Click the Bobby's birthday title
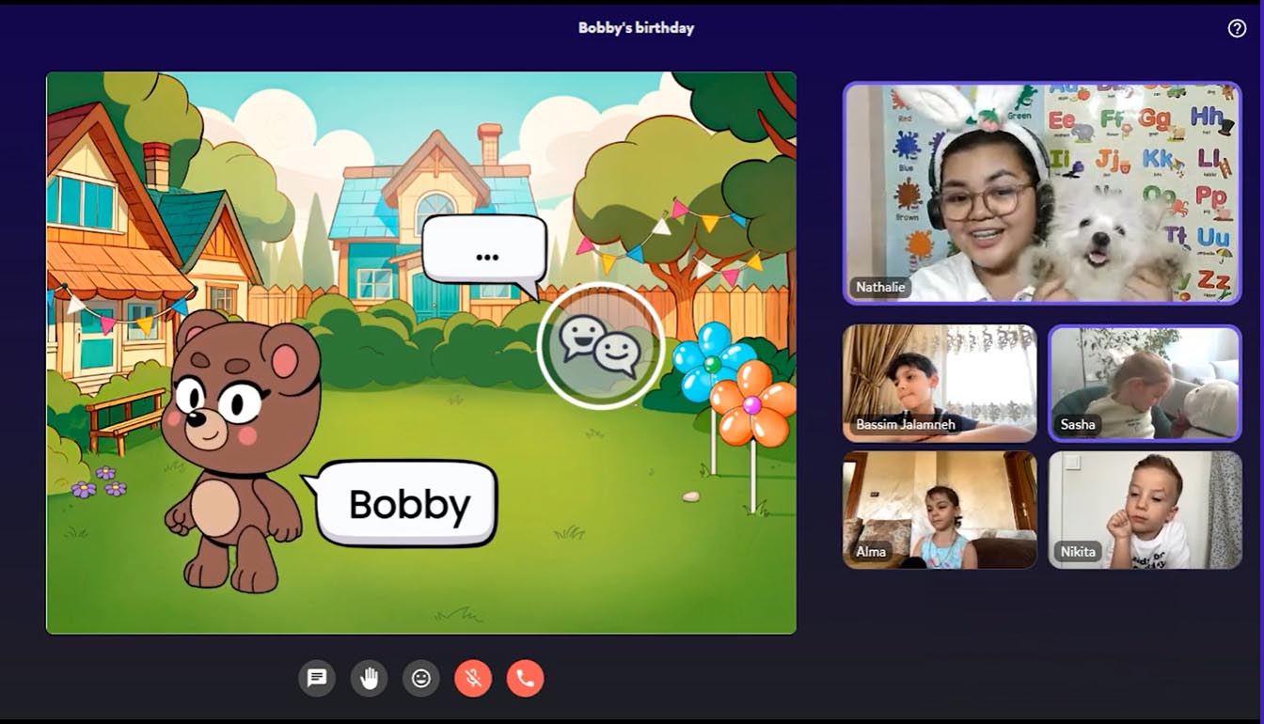Viewport: 1264px width, 724px height. click(x=636, y=28)
